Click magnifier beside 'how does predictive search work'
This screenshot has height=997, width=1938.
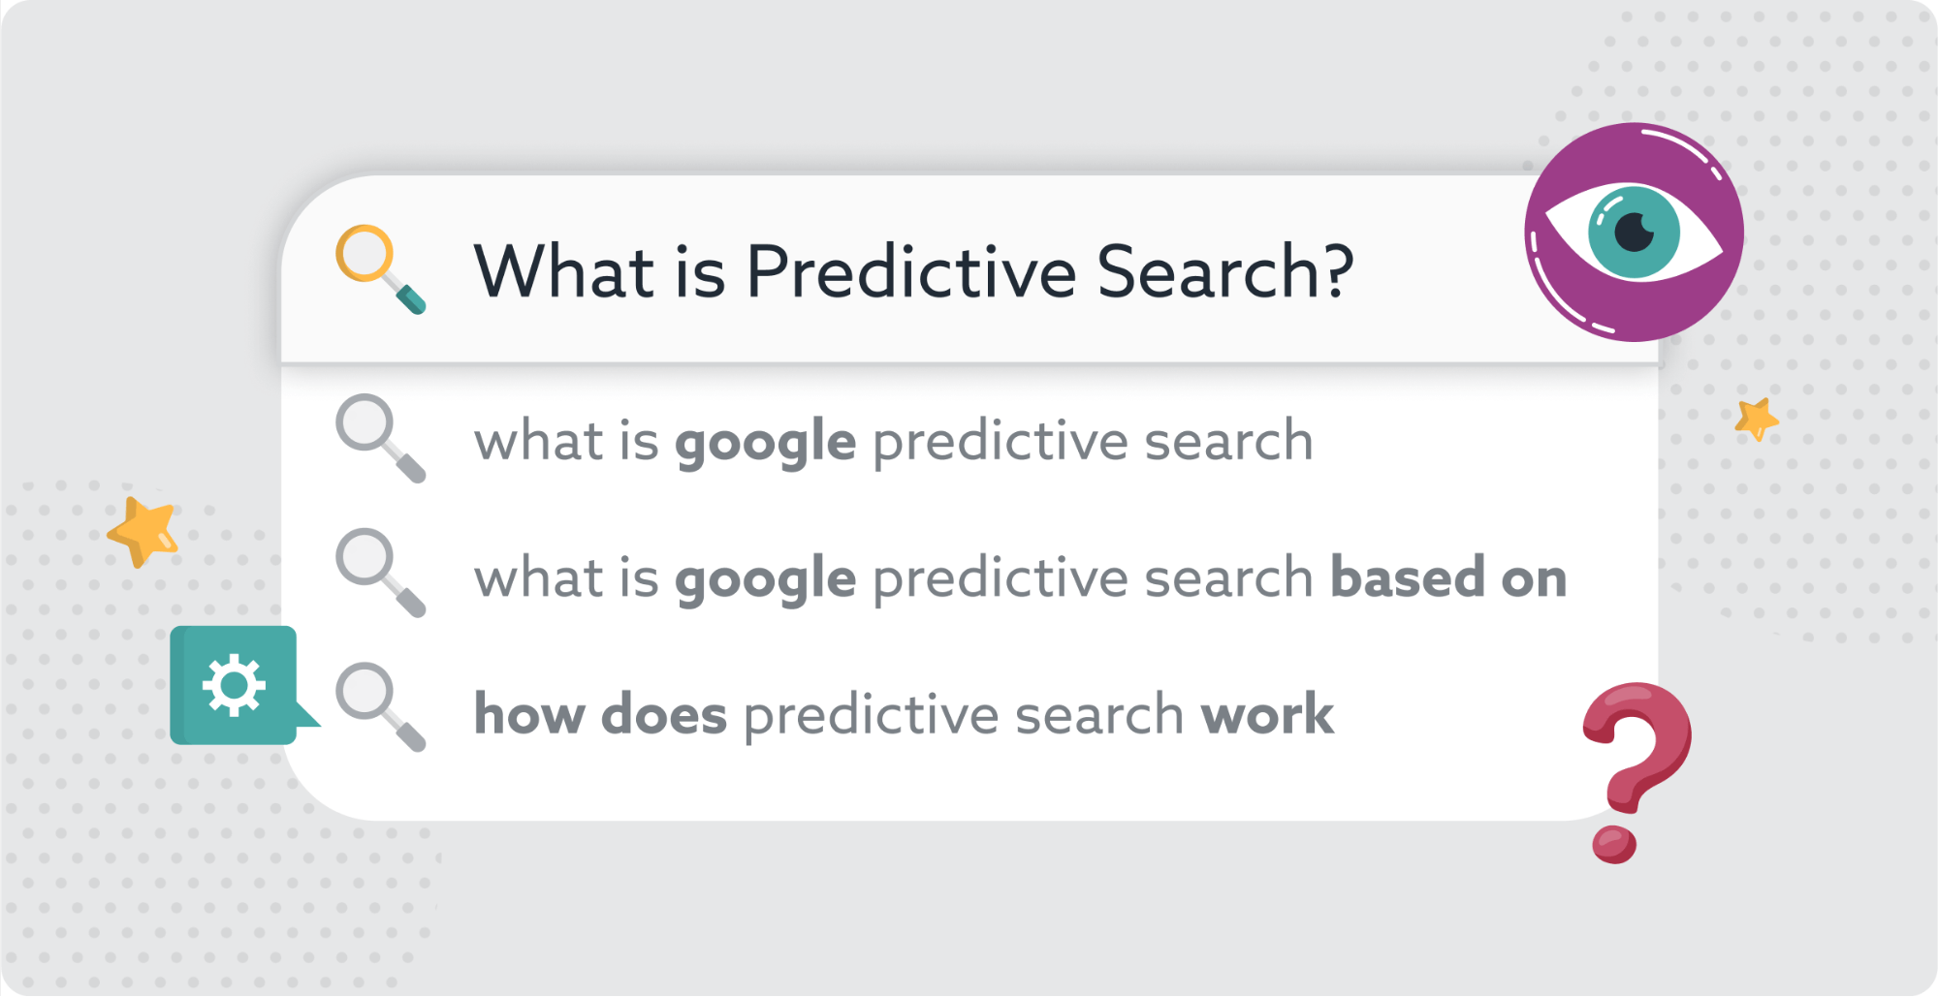[x=380, y=707]
